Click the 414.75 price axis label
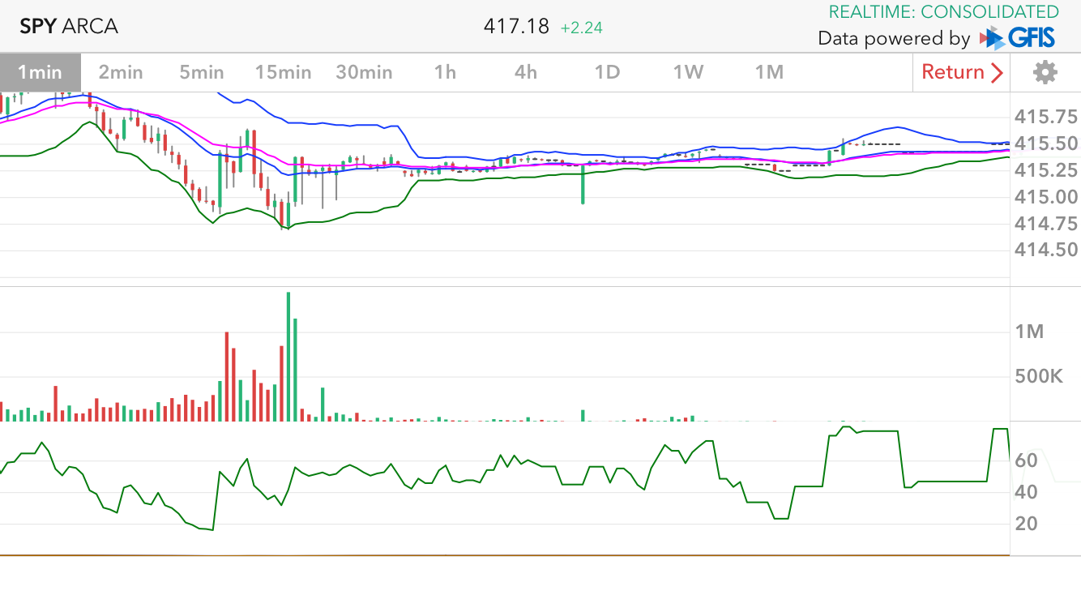 tap(1046, 224)
